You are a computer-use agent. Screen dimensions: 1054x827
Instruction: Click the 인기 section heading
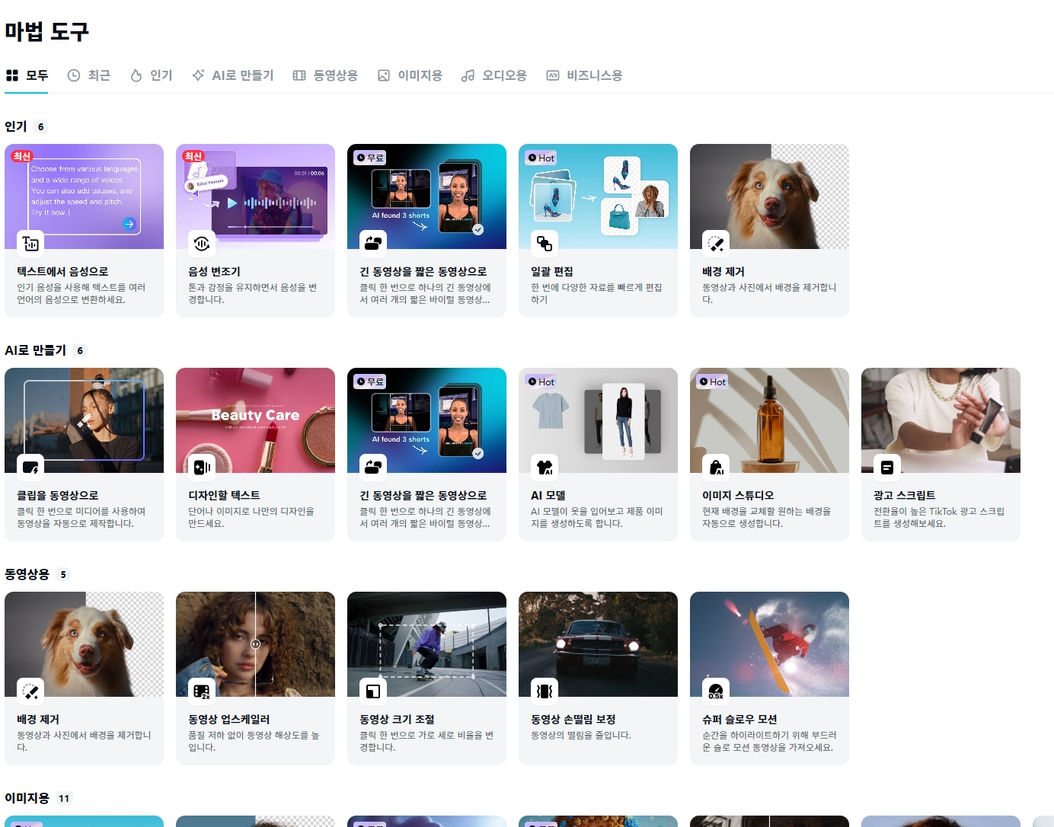[15, 126]
